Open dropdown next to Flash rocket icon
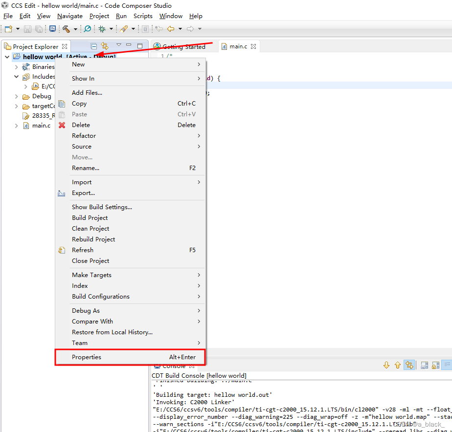Screen dimensions: 452x432 133,29
